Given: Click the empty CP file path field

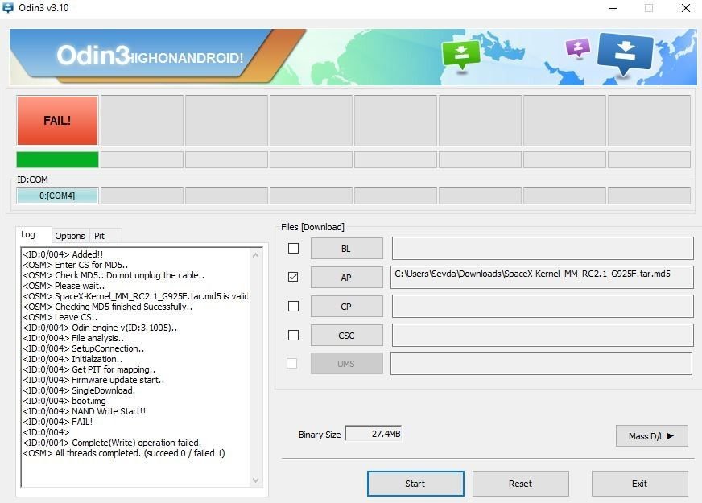Looking at the screenshot, I should click(x=543, y=307).
